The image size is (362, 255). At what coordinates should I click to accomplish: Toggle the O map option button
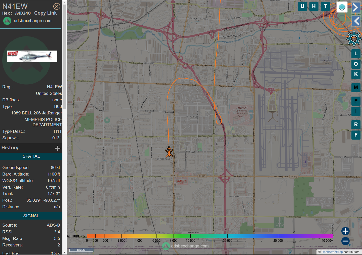[356, 64]
